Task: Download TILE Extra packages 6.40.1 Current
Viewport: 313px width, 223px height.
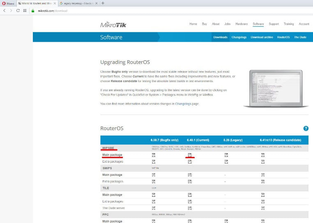Action: pos(190,201)
